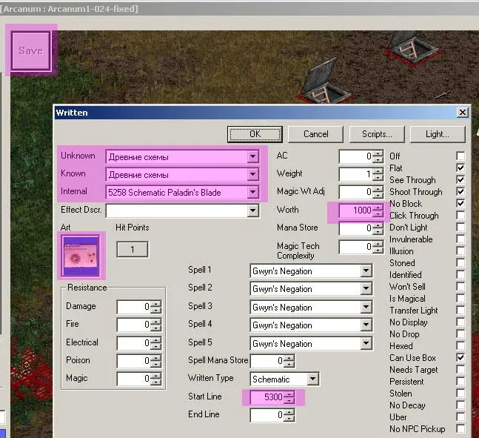The image size is (479, 438).
Task: Check the Is Magical option
Action: [x=460, y=299]
